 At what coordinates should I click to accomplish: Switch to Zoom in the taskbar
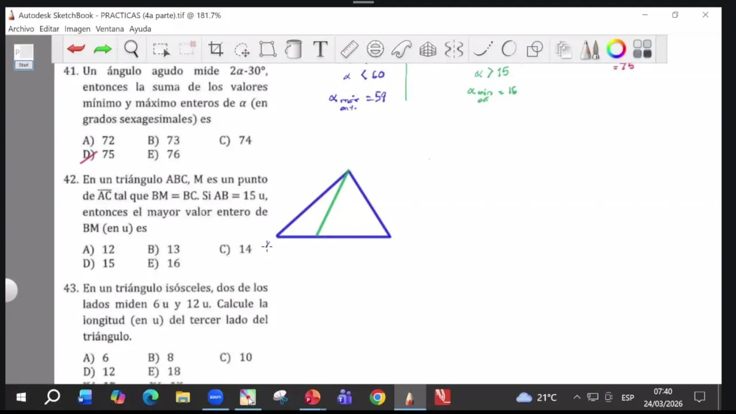(216, 397)
